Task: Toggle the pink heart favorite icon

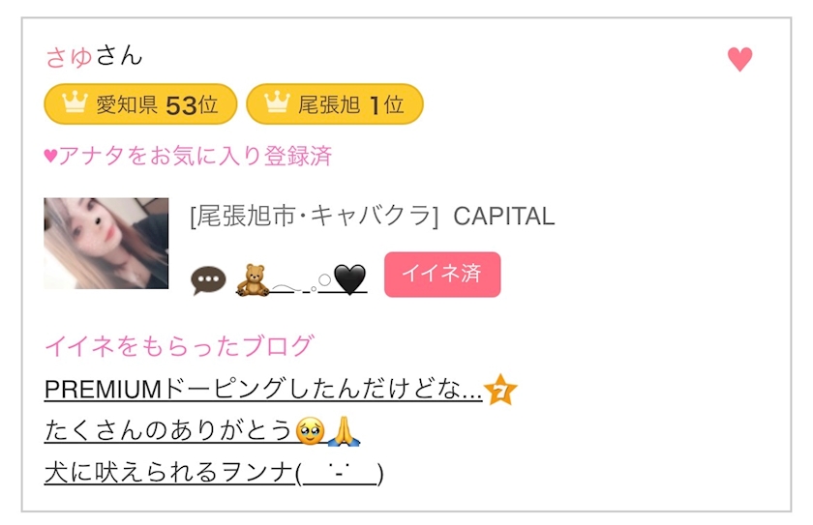Action: tap(739, 60)
